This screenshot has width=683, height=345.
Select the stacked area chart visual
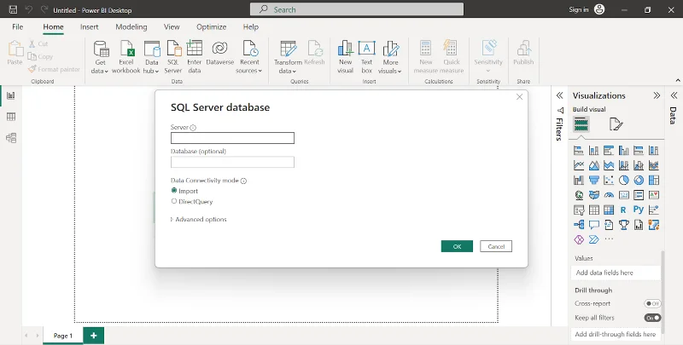point(609,165)
